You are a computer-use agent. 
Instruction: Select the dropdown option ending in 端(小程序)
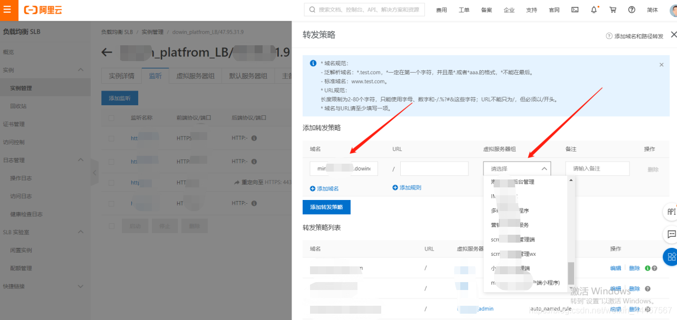click(x=525, y=283)
